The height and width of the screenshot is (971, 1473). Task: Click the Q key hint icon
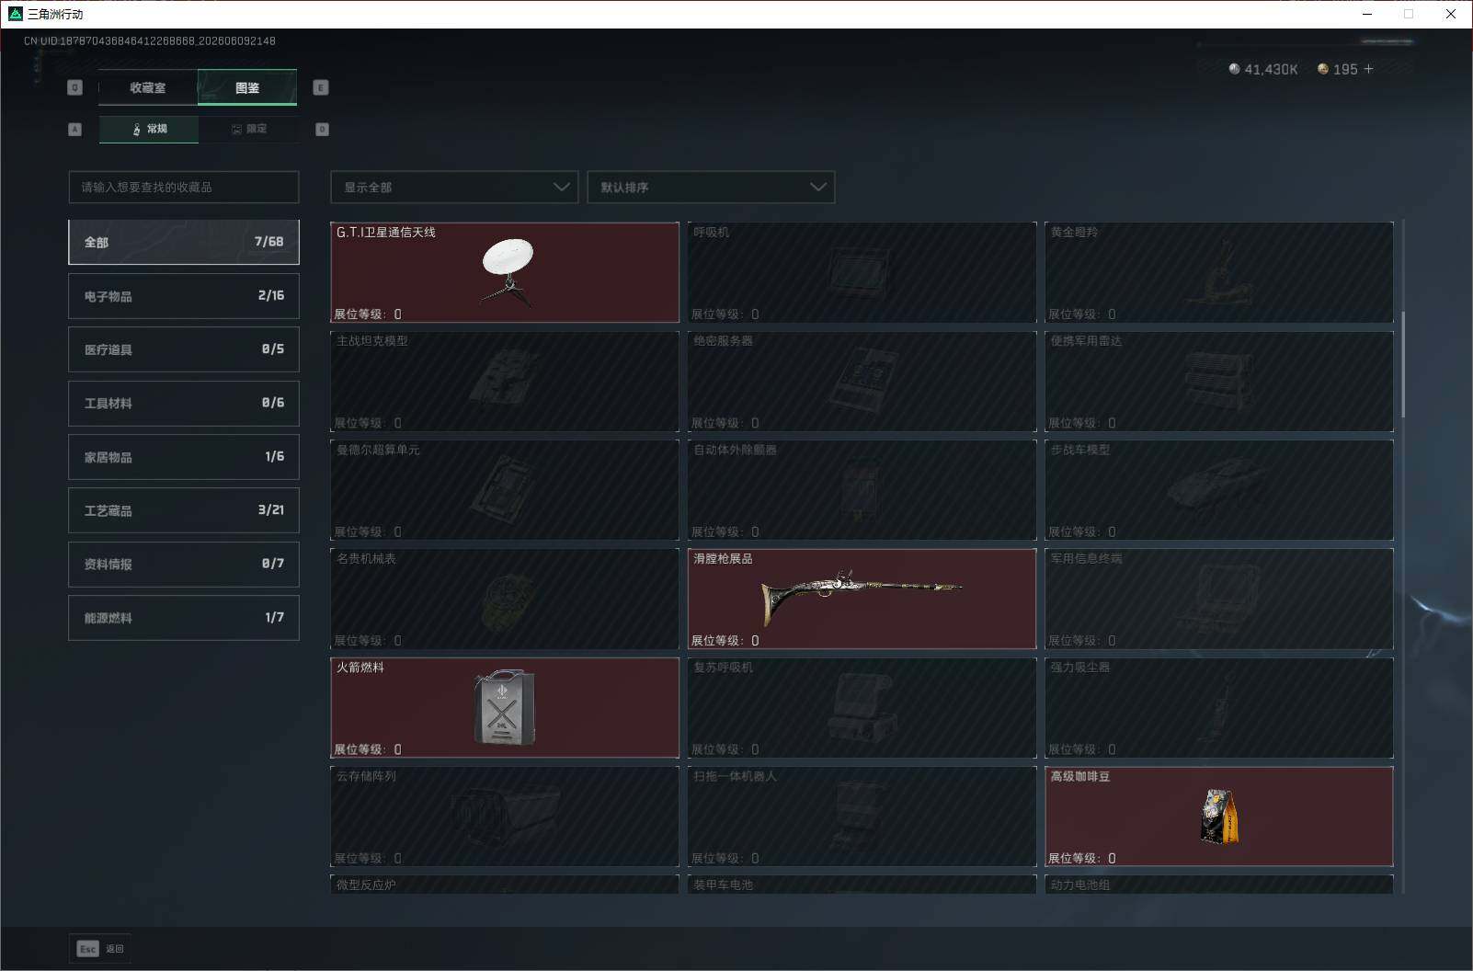[75, 87]
